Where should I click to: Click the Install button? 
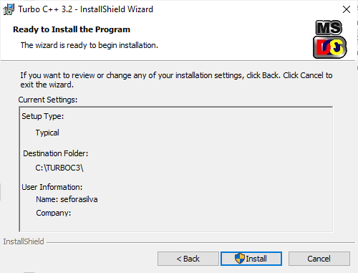tap(251, 259)
